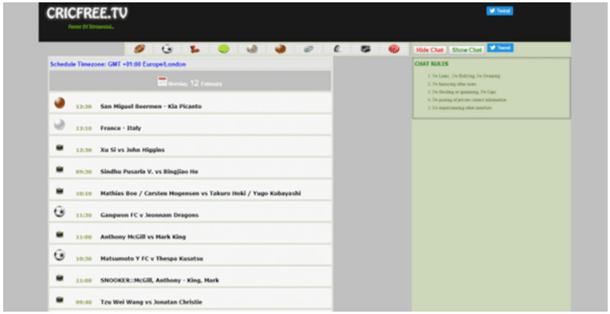Change the Schedule Timezone GMT +01:00 setting
The width and height of the screenshot is (610, 314).
pyautogui.click(x=117, y=64)
